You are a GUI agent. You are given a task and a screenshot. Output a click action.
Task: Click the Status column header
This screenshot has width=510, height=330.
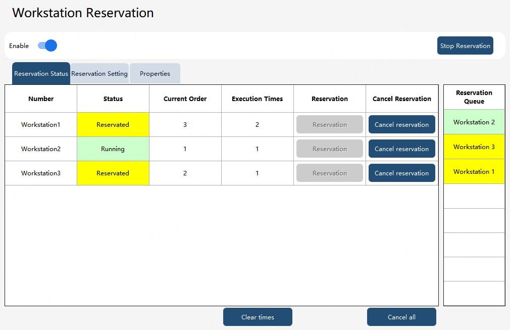point(113,99)
